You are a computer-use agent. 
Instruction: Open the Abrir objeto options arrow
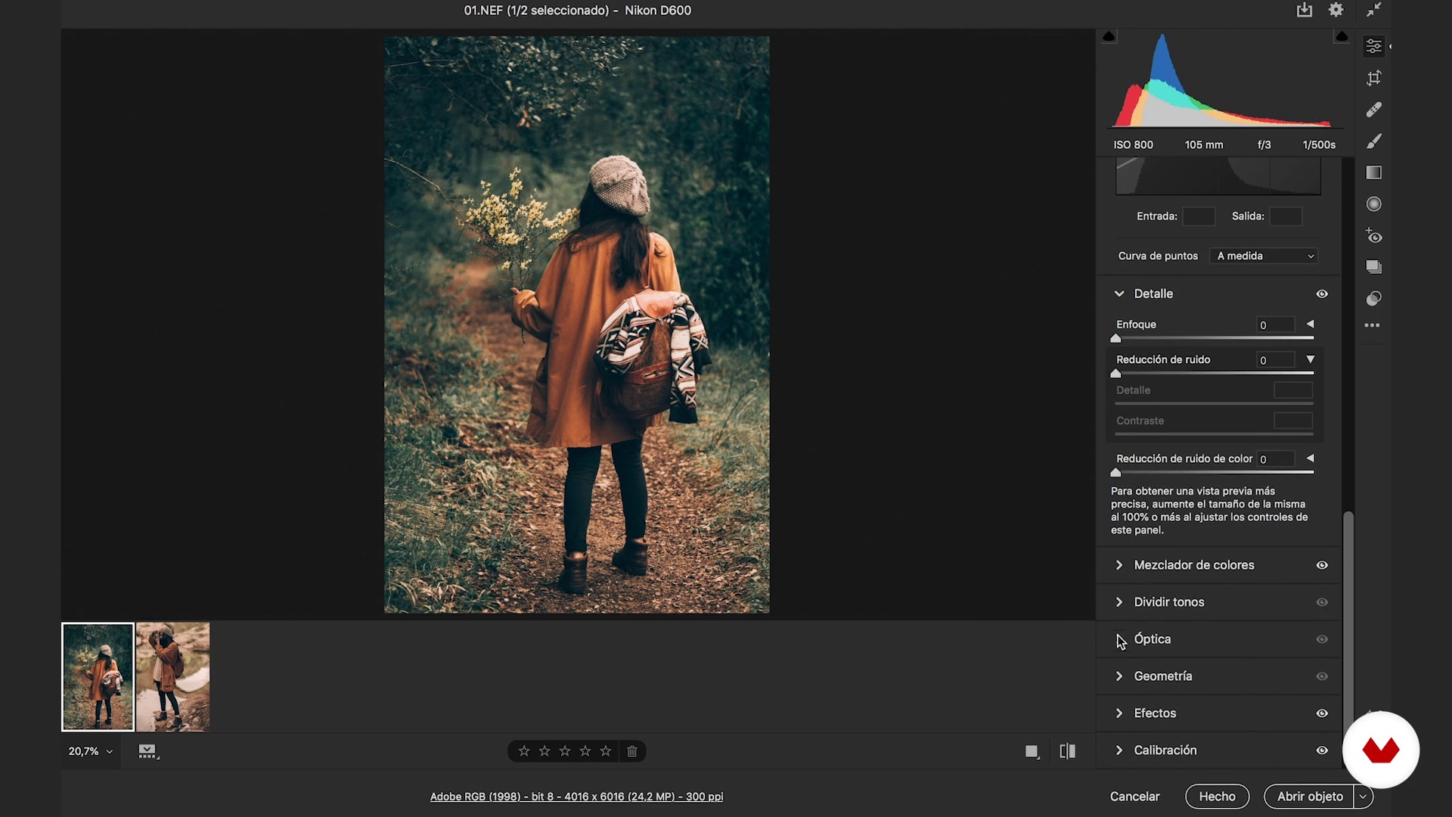click(1364, 797)
